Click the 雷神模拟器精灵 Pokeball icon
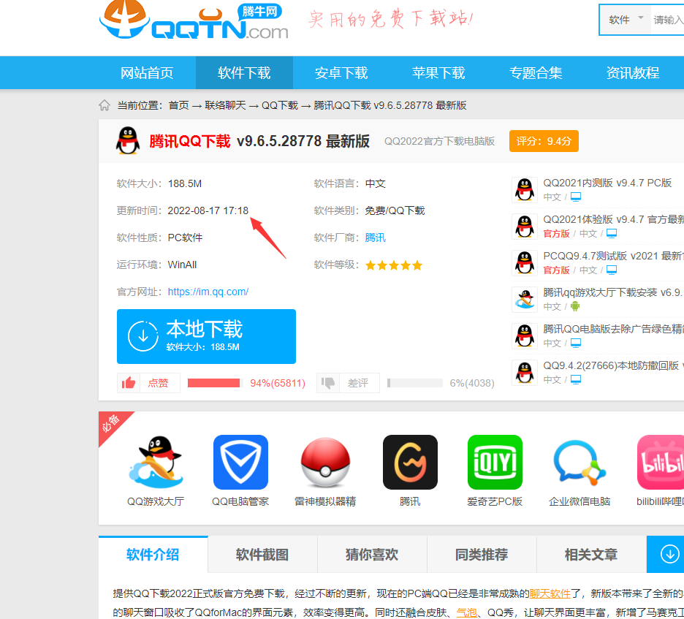Screen dimensions: 684x619 (x=325, y=462)
